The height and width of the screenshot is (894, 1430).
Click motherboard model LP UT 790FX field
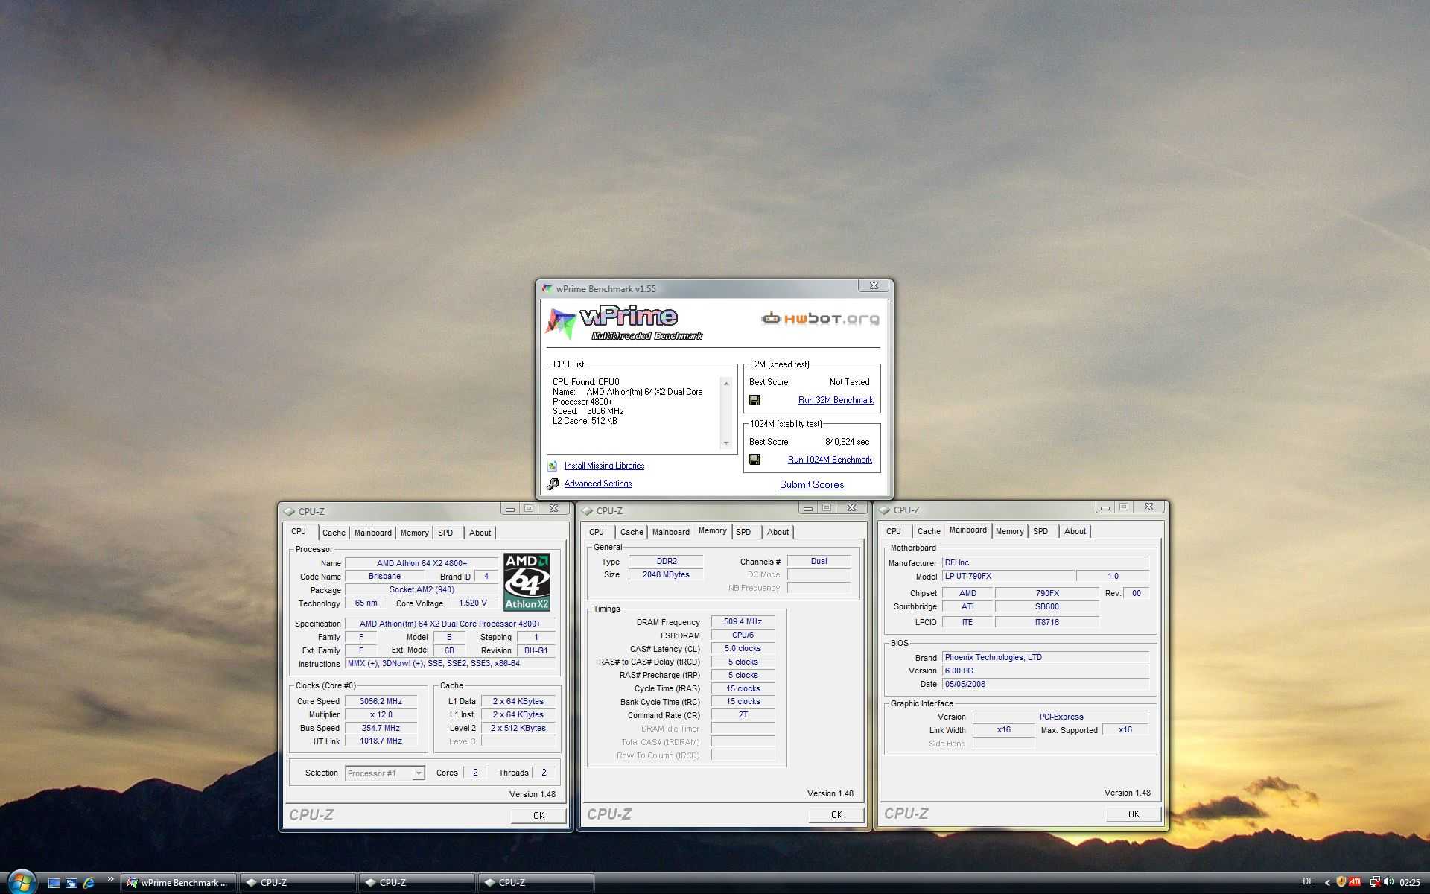[x=1008, y=577]
